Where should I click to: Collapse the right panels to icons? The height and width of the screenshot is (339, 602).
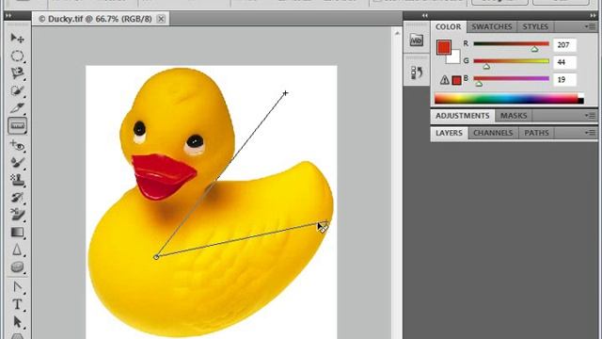coord(593,16)
